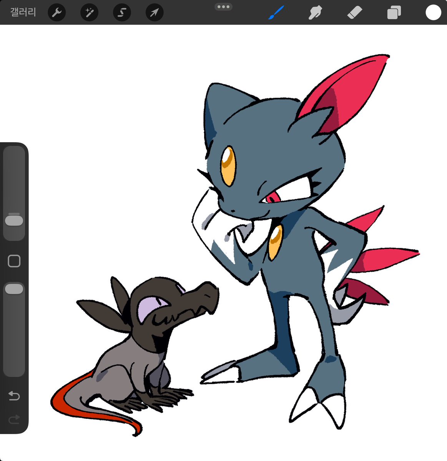Screen dimensions: 447x461
Task: Activate the Transform arrow tool
Action: click(x=155, y=13)
